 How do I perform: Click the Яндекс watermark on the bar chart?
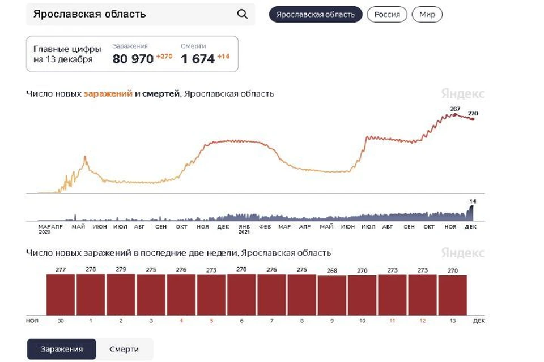pos(462,252)
